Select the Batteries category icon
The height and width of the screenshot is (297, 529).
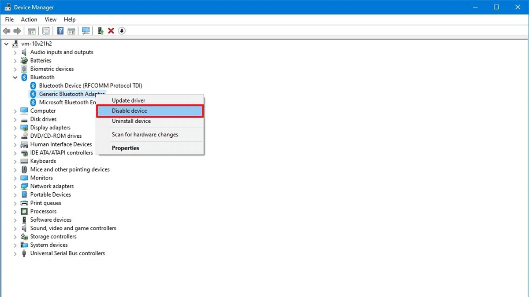(24, 60)
